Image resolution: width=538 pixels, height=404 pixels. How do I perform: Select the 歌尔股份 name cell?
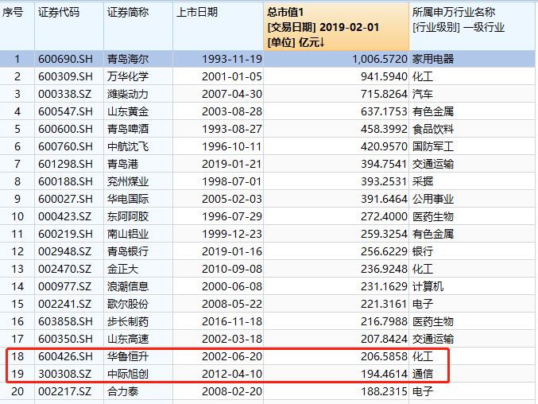pyautogui.click(x=138, y=304)
